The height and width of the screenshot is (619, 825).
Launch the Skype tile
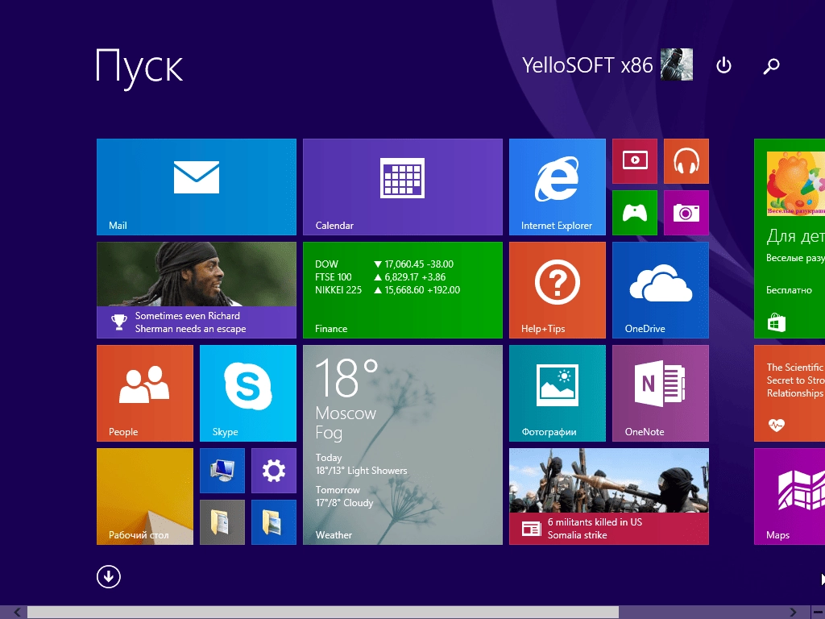coord(248,393)
